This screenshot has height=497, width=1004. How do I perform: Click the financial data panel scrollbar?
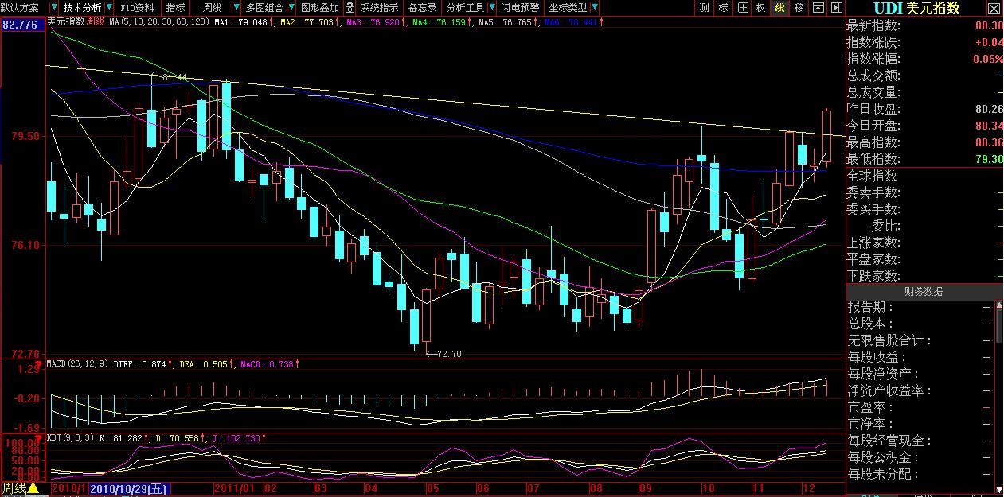(x=999, y=398)
